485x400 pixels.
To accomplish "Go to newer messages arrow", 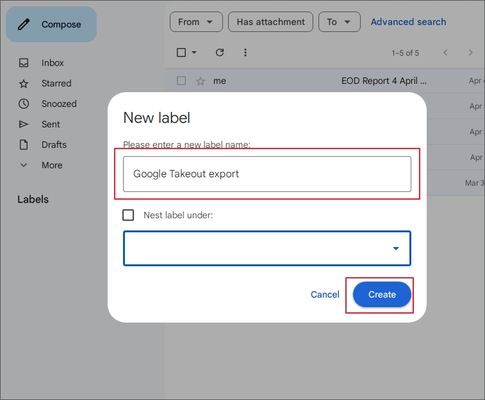I will coord(445,52).
